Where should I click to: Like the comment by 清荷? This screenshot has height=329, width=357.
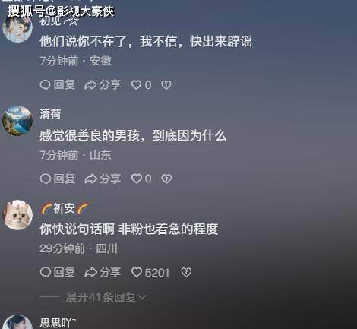pos(141,179)
